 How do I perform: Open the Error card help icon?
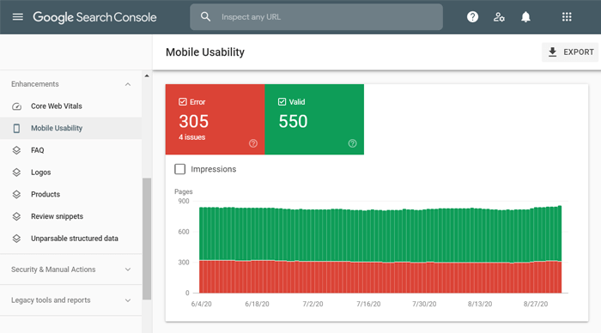click(x=253, y=143)
